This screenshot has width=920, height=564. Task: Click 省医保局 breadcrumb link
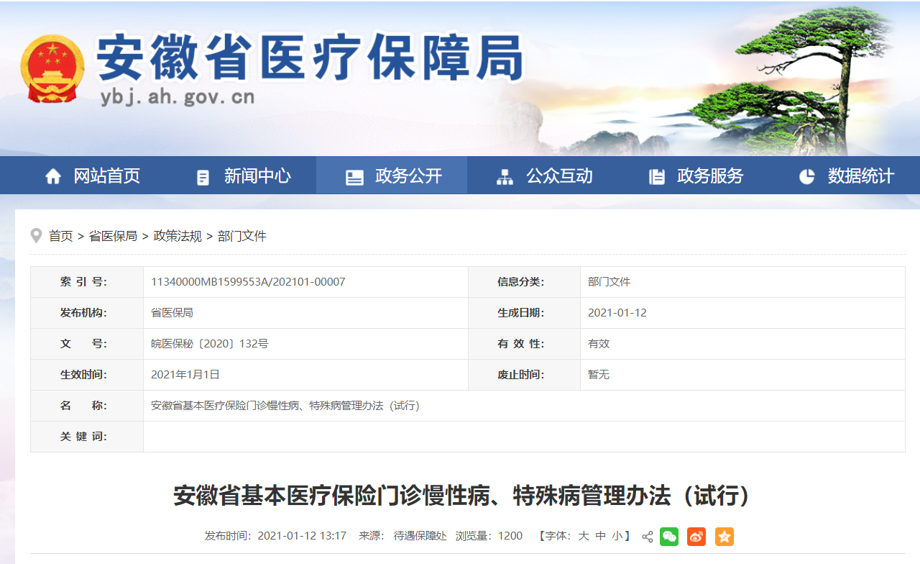click(x=113, y=236)
